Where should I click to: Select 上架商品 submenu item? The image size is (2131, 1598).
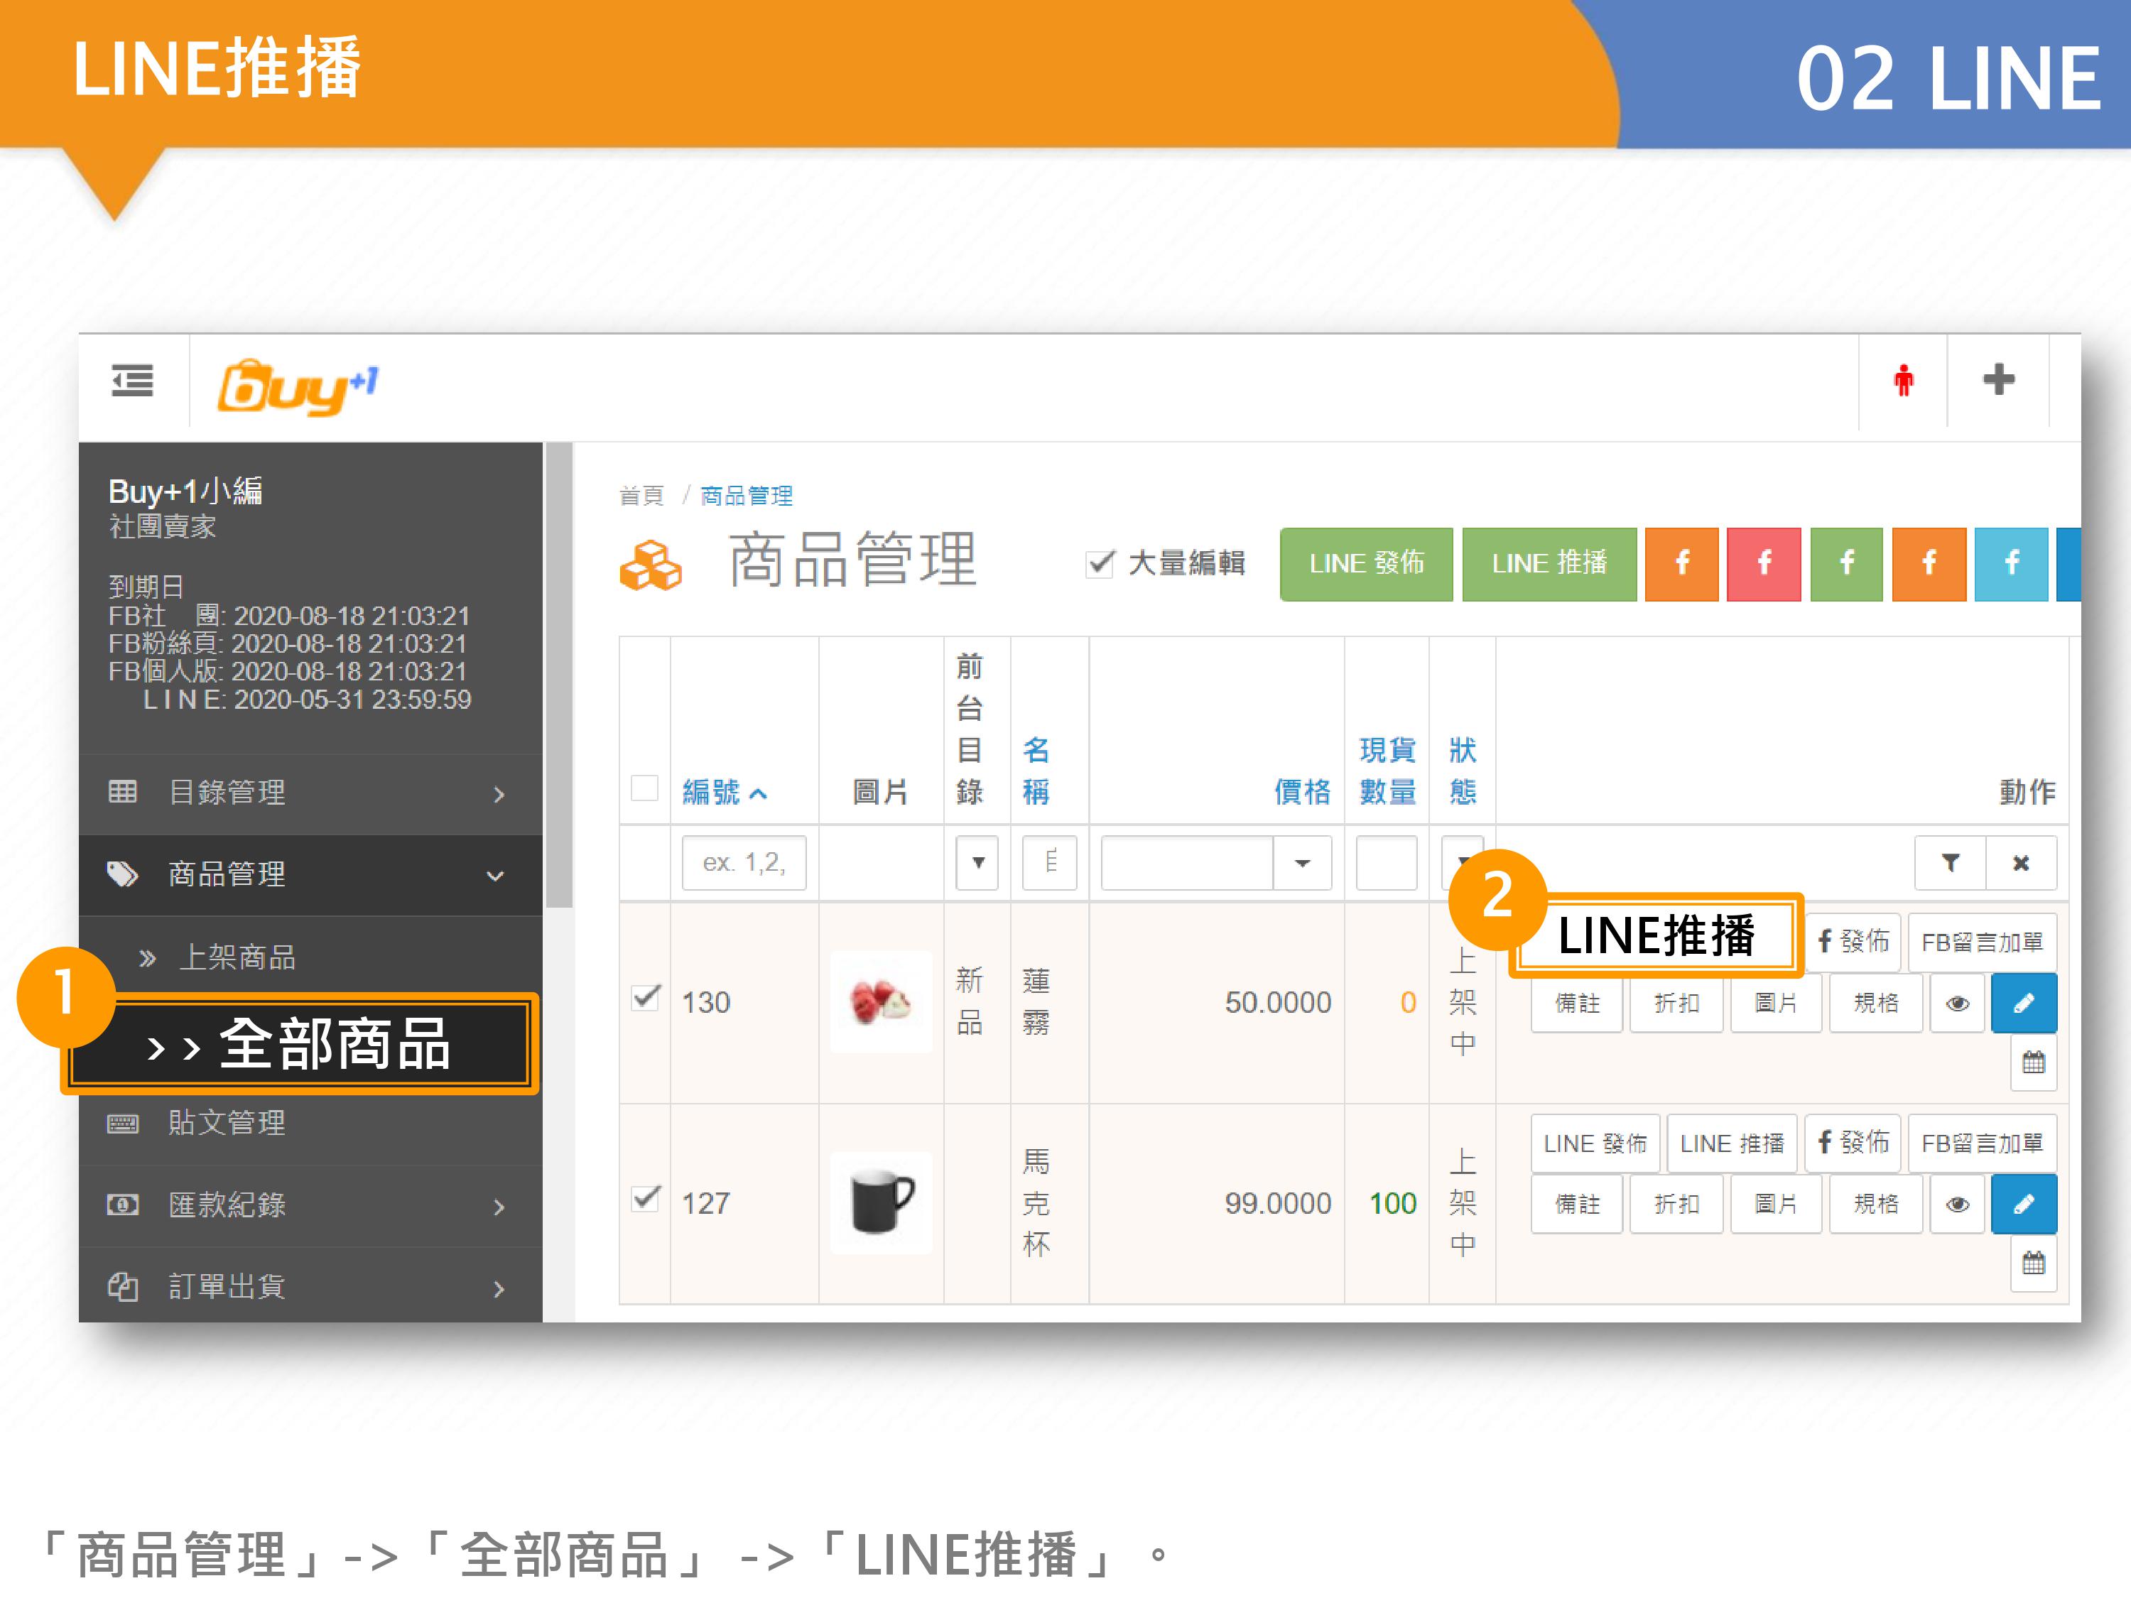238,957
